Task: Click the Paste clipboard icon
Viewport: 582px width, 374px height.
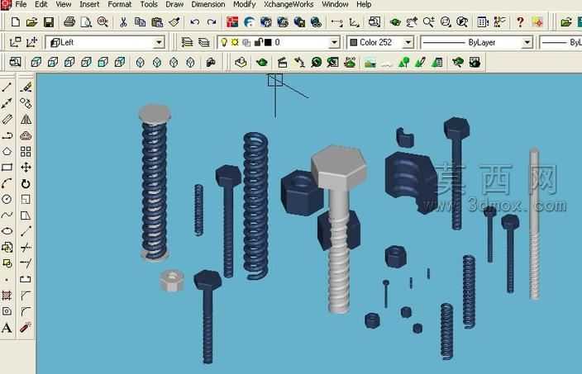Action: 157,22
